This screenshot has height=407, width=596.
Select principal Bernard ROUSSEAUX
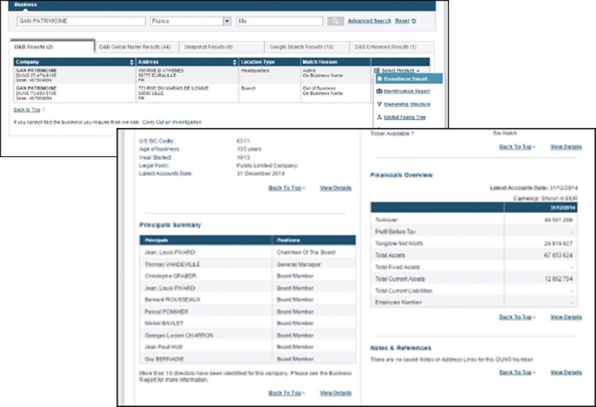coord(173,300)
